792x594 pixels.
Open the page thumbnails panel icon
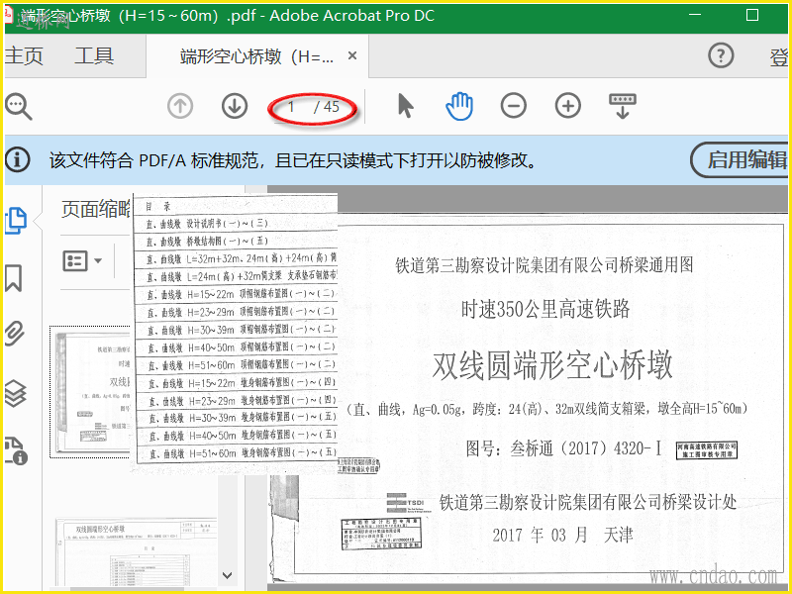pos(16,221)
